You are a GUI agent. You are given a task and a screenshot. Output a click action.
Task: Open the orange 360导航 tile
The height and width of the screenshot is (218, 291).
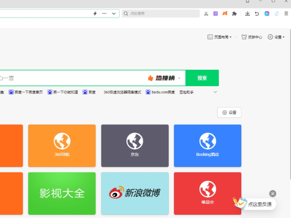pyautogui.click(x=62, y=146)
